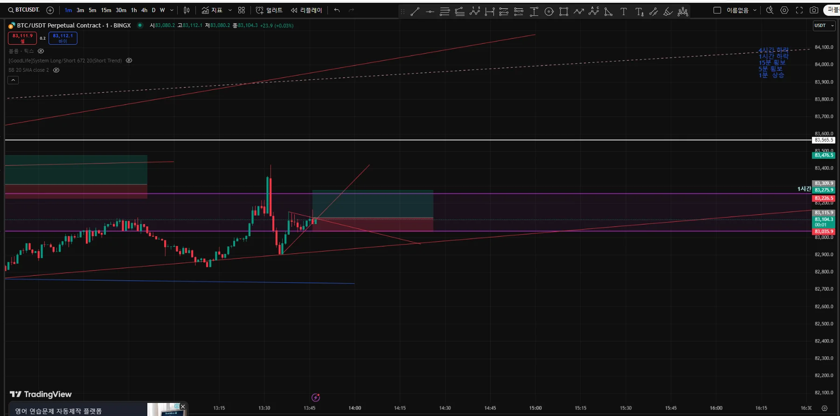Show the GoodLife System Long/Short indicator

129,61
